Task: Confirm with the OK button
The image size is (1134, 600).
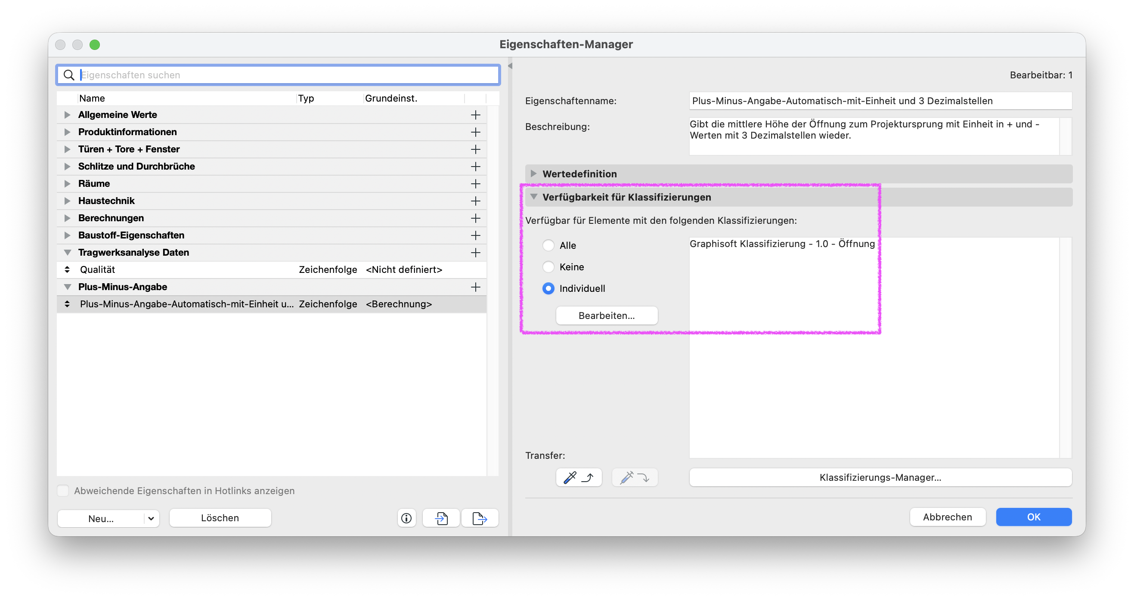Action: [x=1034, y=517]
